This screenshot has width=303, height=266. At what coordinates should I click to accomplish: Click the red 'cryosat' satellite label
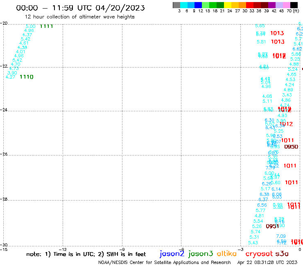click(259, 254)
